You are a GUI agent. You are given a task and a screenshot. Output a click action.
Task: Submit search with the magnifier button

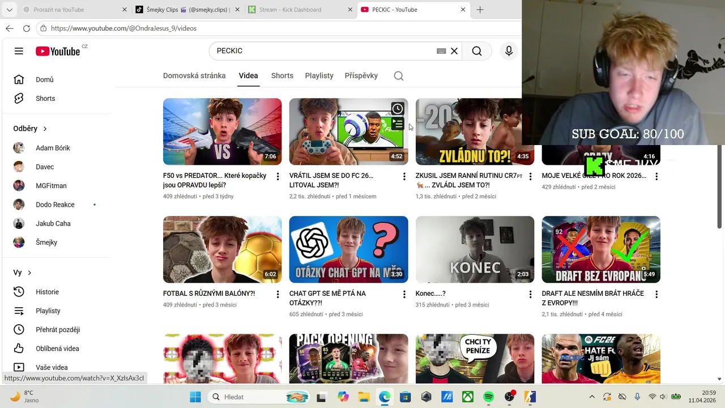tap(477, 51)
